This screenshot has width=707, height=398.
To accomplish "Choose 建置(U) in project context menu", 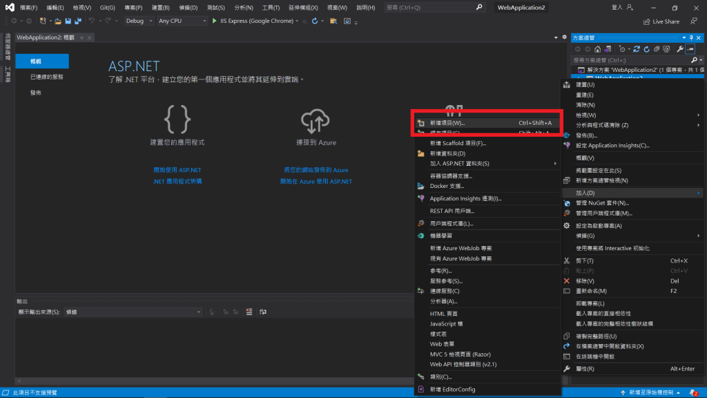I will (633, 85).
